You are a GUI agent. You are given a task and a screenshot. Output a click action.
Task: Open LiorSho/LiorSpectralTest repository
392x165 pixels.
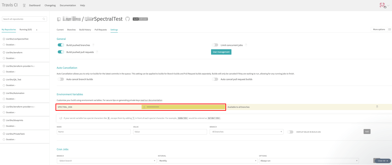click(x=17, y=39)
